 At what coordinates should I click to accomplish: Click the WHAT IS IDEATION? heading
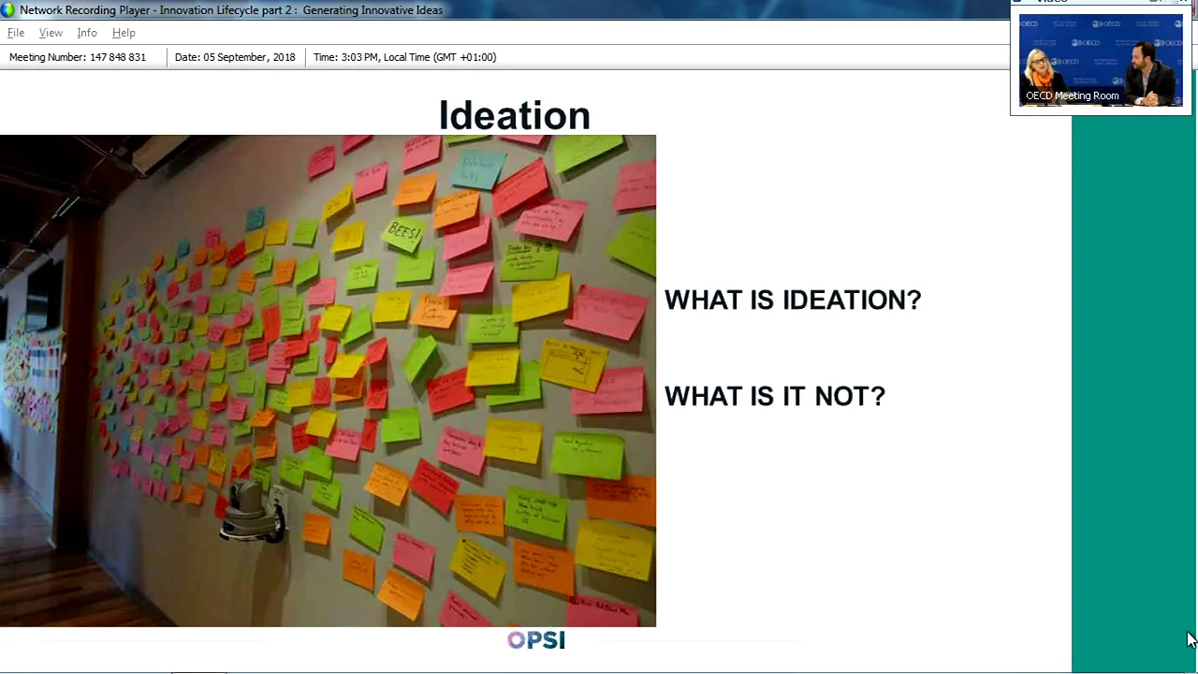click(x=793, y=300)
